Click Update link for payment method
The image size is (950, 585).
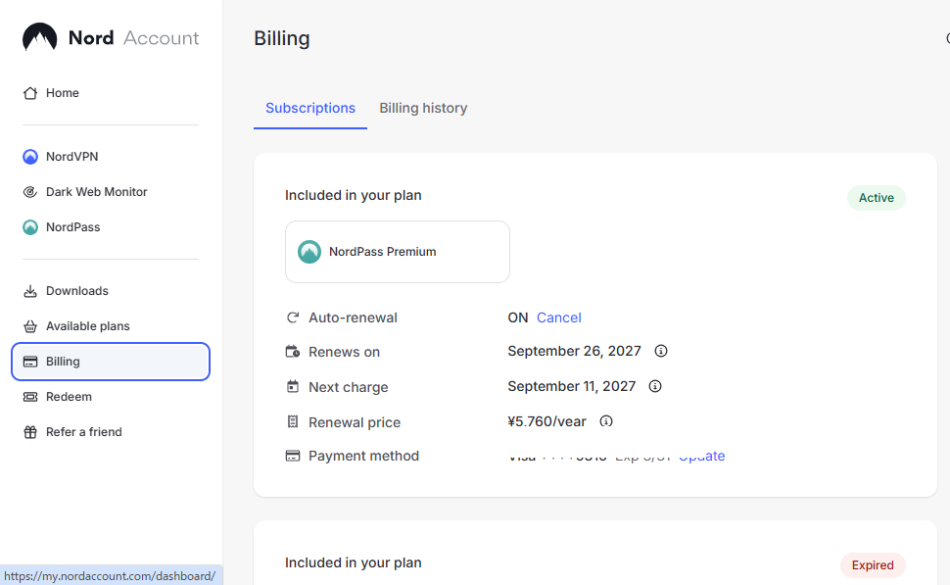[x=701, y=456]
